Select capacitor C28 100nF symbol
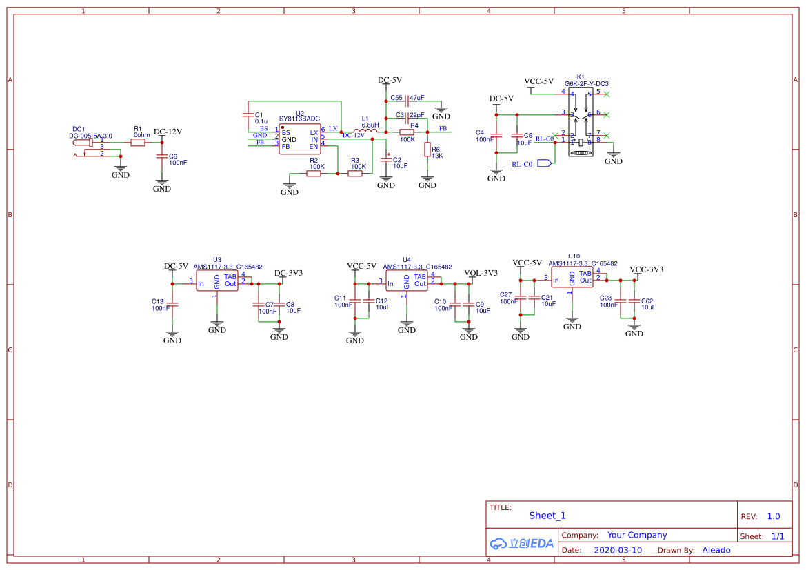806x570 pixels. pos(621,301)
